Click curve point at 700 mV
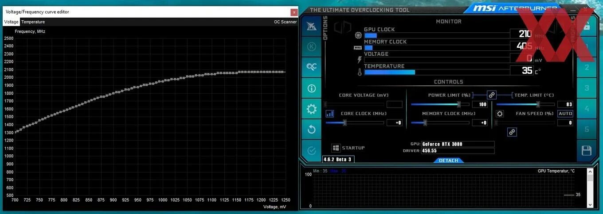Image resolution: width=603 pixels, height=214 pixels. (x=15, y=131)
